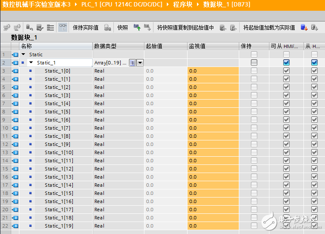Click load start values as actual icon
The height and width of the screenshot is (234, 325).
coord(304,27)
